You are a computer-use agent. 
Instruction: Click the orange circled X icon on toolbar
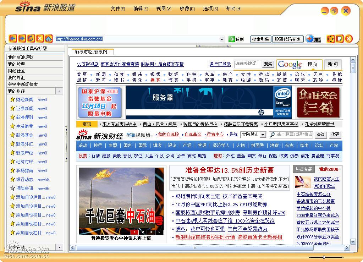(348, 39)
